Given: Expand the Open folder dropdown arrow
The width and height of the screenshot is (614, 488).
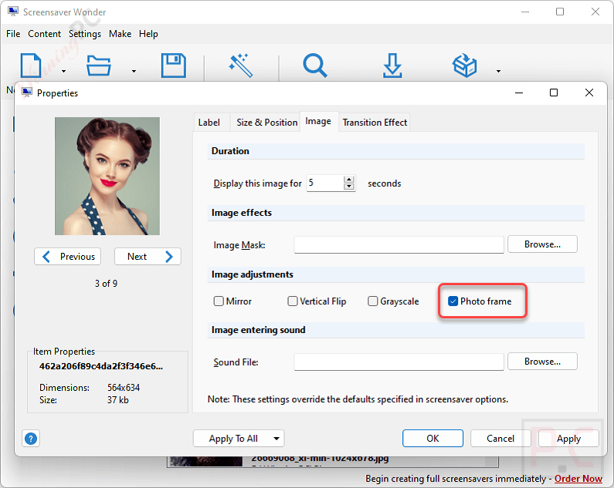Looking at the screenshot, I should pyautogui.click(x=134, y=71).
